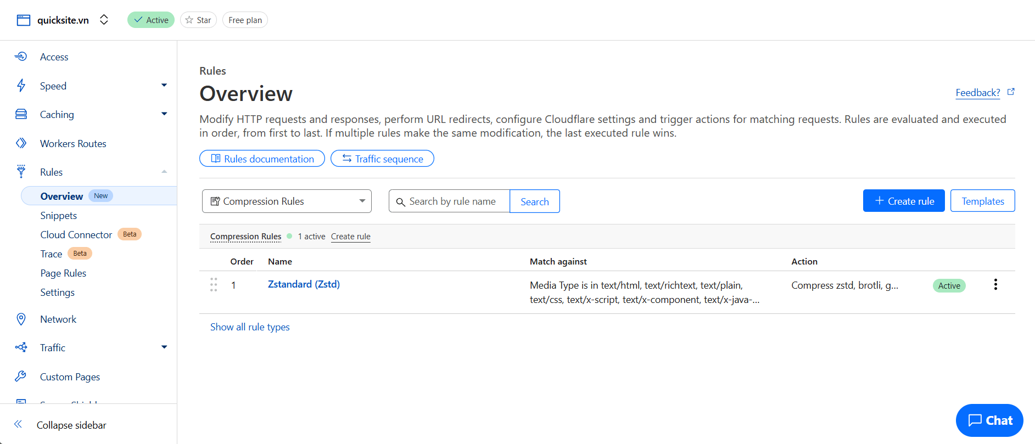
Task: Grab the drag handle of Zstandard rule
Action: coord(214,284)
